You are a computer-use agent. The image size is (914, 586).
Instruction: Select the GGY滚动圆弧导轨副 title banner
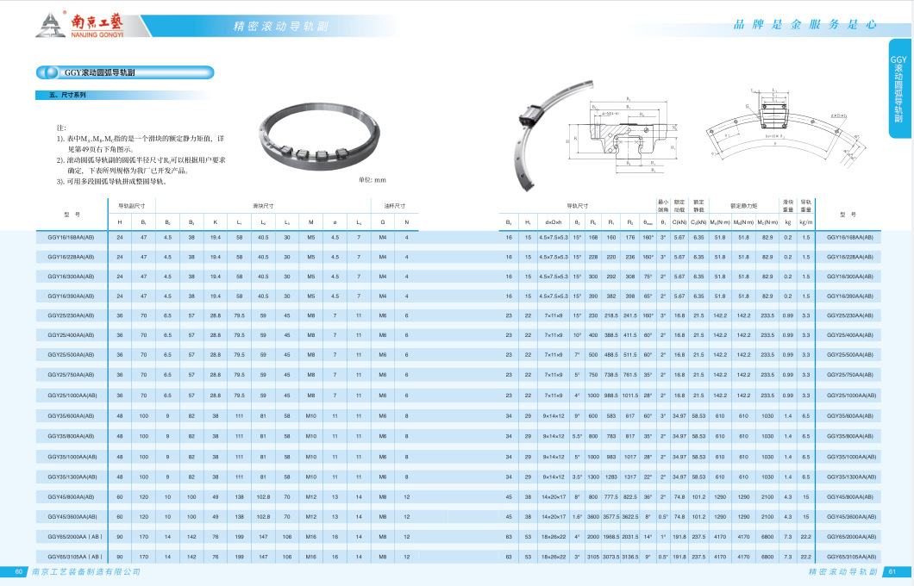pos(125,72)
